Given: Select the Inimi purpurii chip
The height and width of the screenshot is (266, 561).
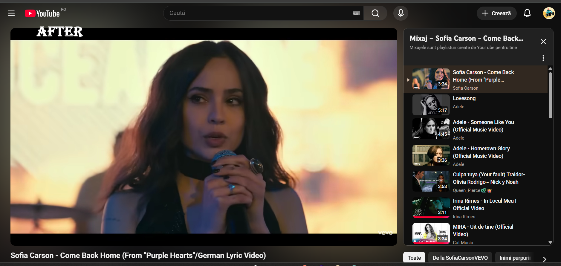Looking at the screenshot, I should point(515,258).
